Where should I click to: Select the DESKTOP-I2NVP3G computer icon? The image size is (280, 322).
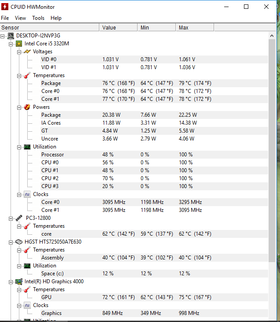pos(11,36)
